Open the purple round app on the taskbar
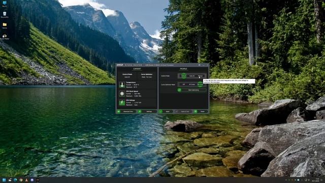This screenshot has width=325, height=183. tap(32, 180)
